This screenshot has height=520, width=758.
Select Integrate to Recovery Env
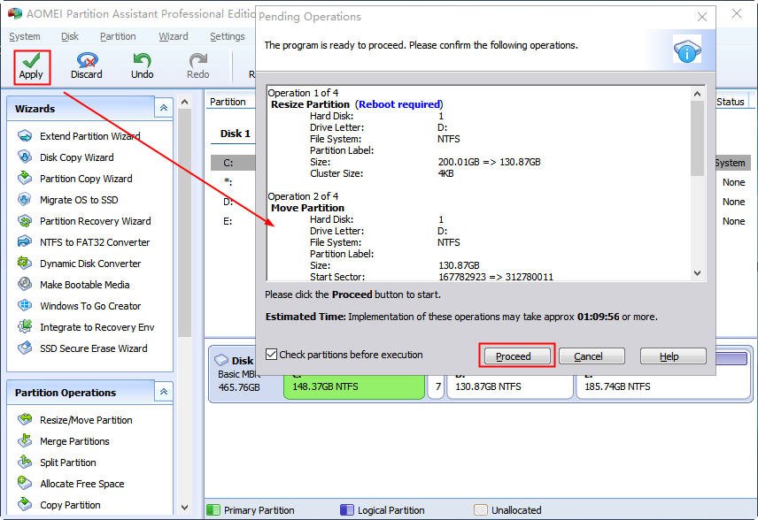(86, 327)
